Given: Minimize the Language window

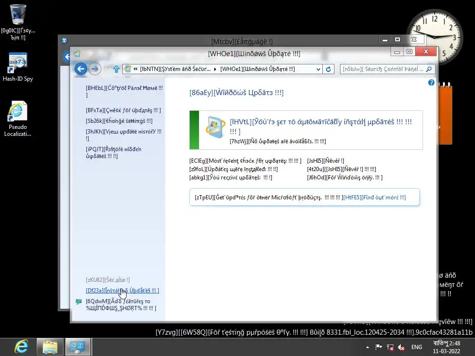Looking at the screenshot, I should pos(385,40).
